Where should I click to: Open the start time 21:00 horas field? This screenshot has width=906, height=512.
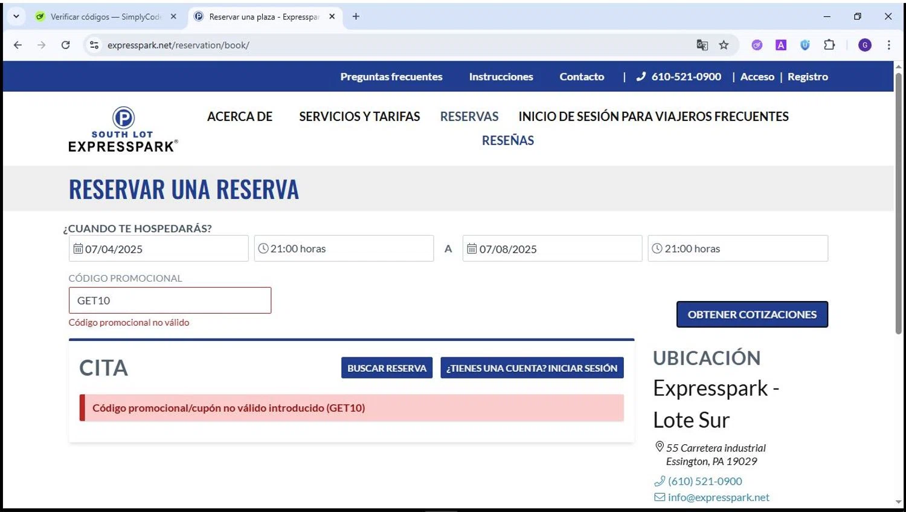point(344,248)
